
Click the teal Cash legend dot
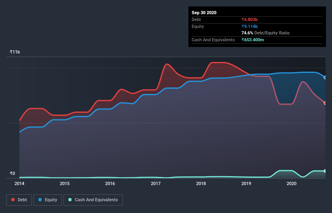70,200
